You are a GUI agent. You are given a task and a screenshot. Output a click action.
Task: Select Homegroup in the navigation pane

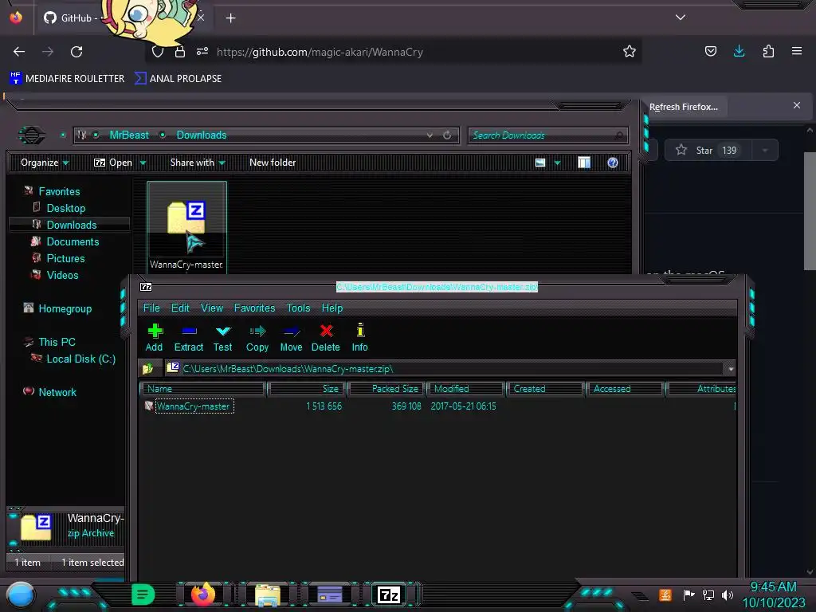[x=65, y=308]
